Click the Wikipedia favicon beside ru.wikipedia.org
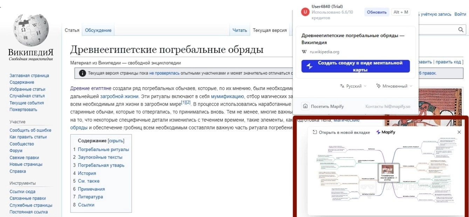Viewport: 469px width, 217px height. 304,52
